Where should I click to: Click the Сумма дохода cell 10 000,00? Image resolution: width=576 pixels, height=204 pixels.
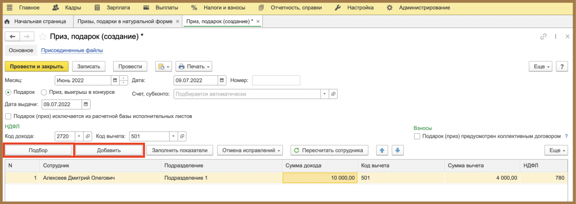tap(319, 178)
